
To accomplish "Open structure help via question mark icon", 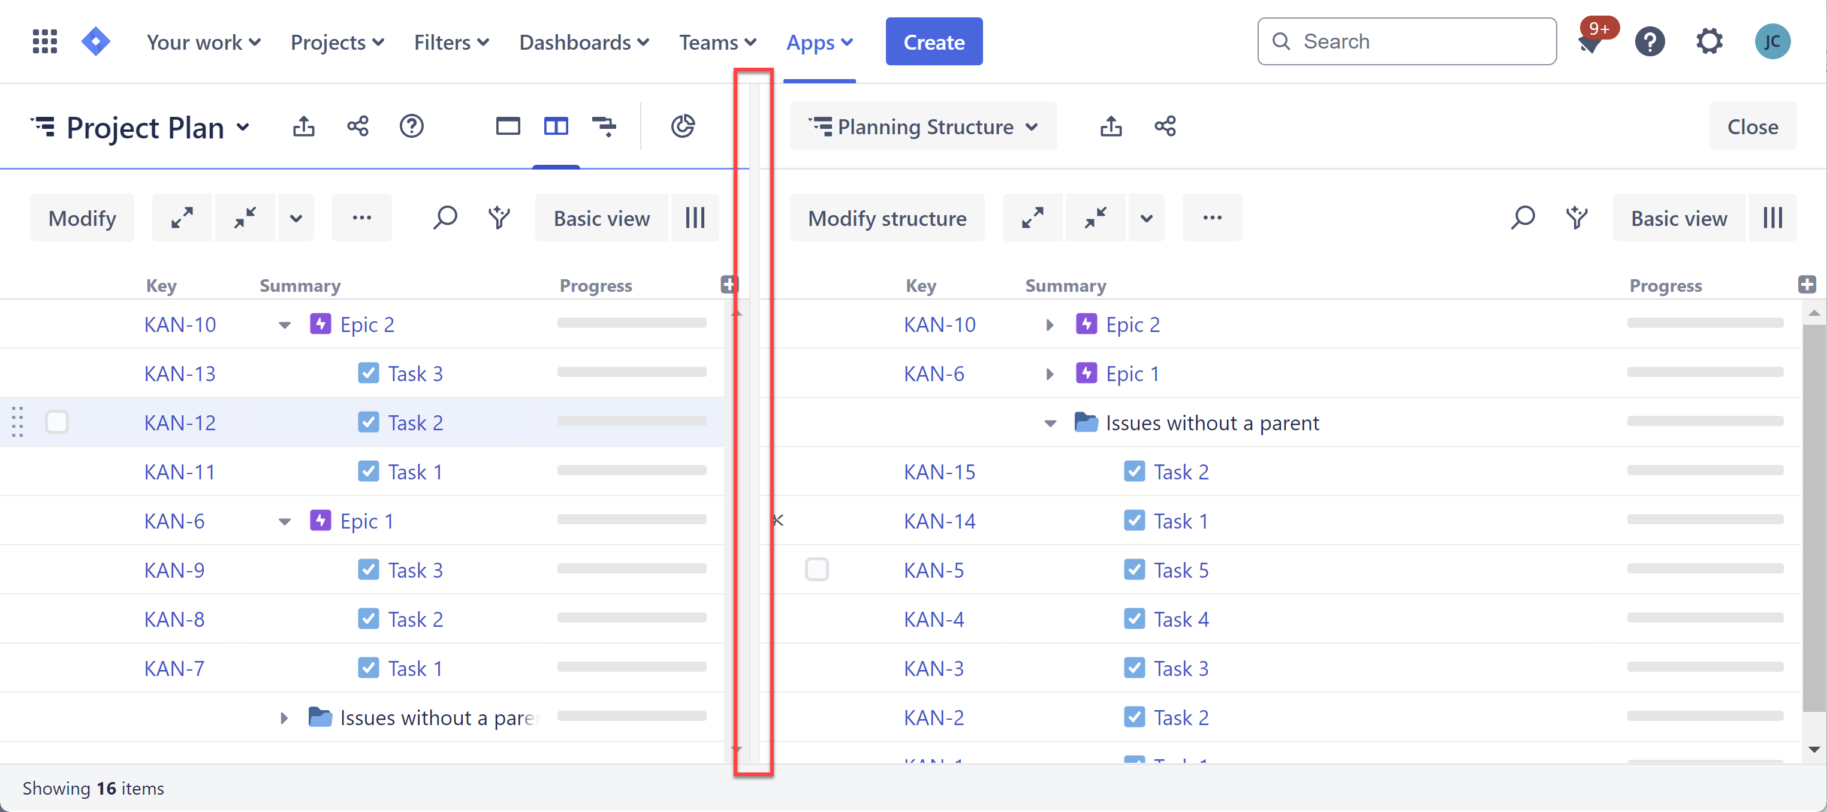I will click(411, 126).
